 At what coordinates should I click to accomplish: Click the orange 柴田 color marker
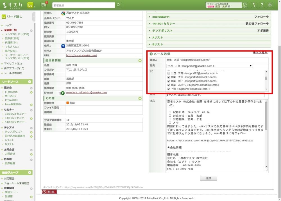pyautogui.click(x=68, y=103)
